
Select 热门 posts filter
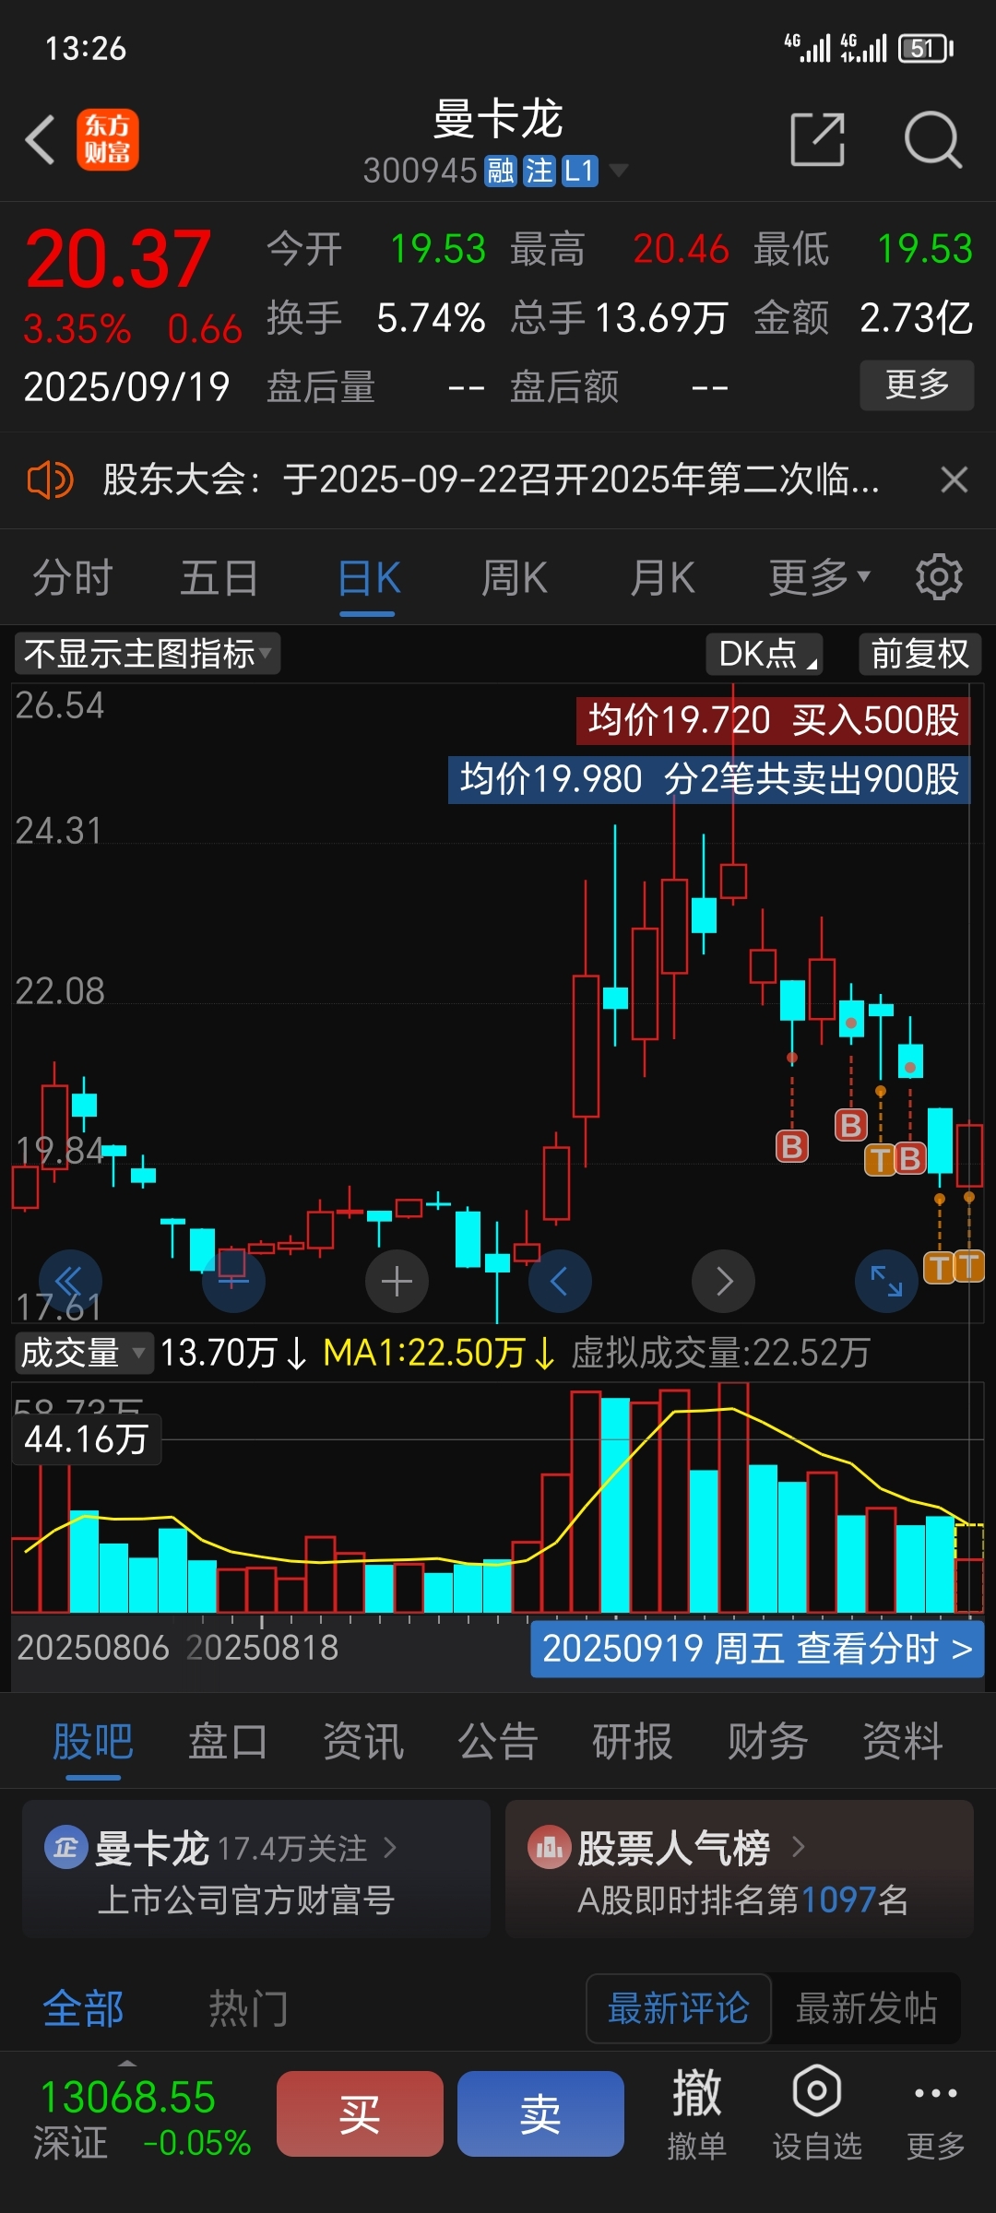coord(248,2008)
